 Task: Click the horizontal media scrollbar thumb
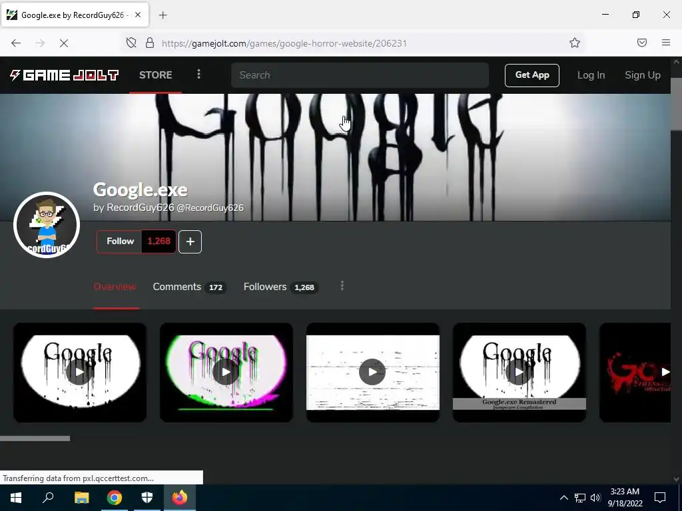pos(35,438)
